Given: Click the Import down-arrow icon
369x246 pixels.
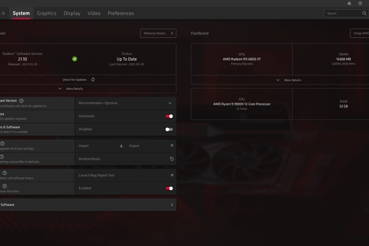Looking at the screenshot, I should pyautogui.click(x=121, y=146).
